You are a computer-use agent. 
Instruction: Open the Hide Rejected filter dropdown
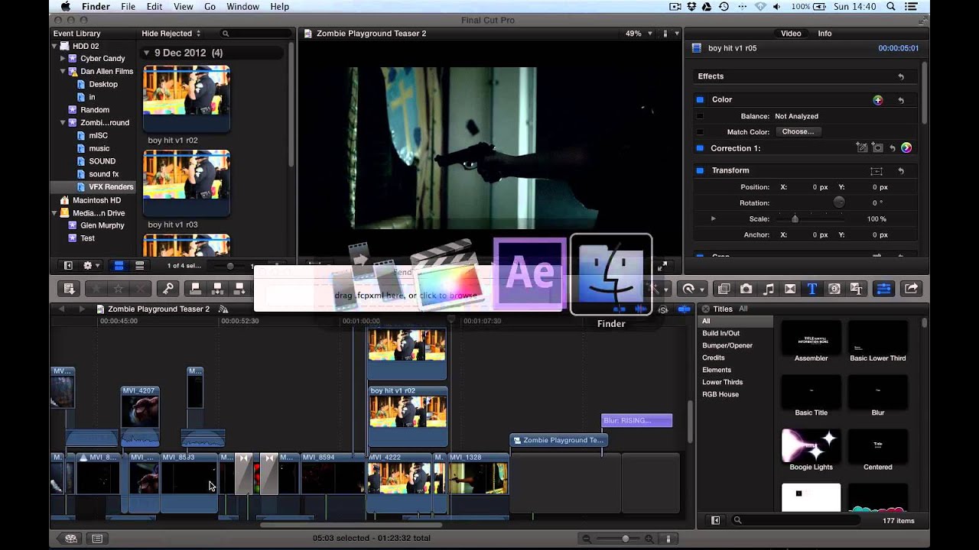point(171,34)
